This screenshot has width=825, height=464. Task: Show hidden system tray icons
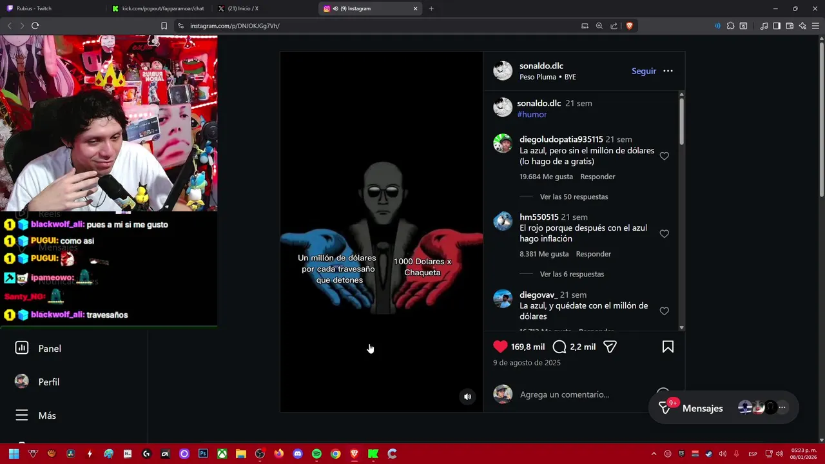click(654, 454)
